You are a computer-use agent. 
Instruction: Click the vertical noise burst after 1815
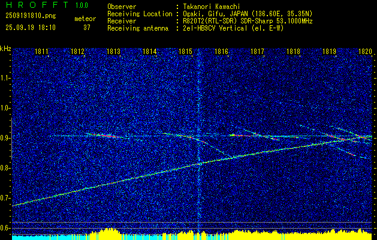[198, 142]
